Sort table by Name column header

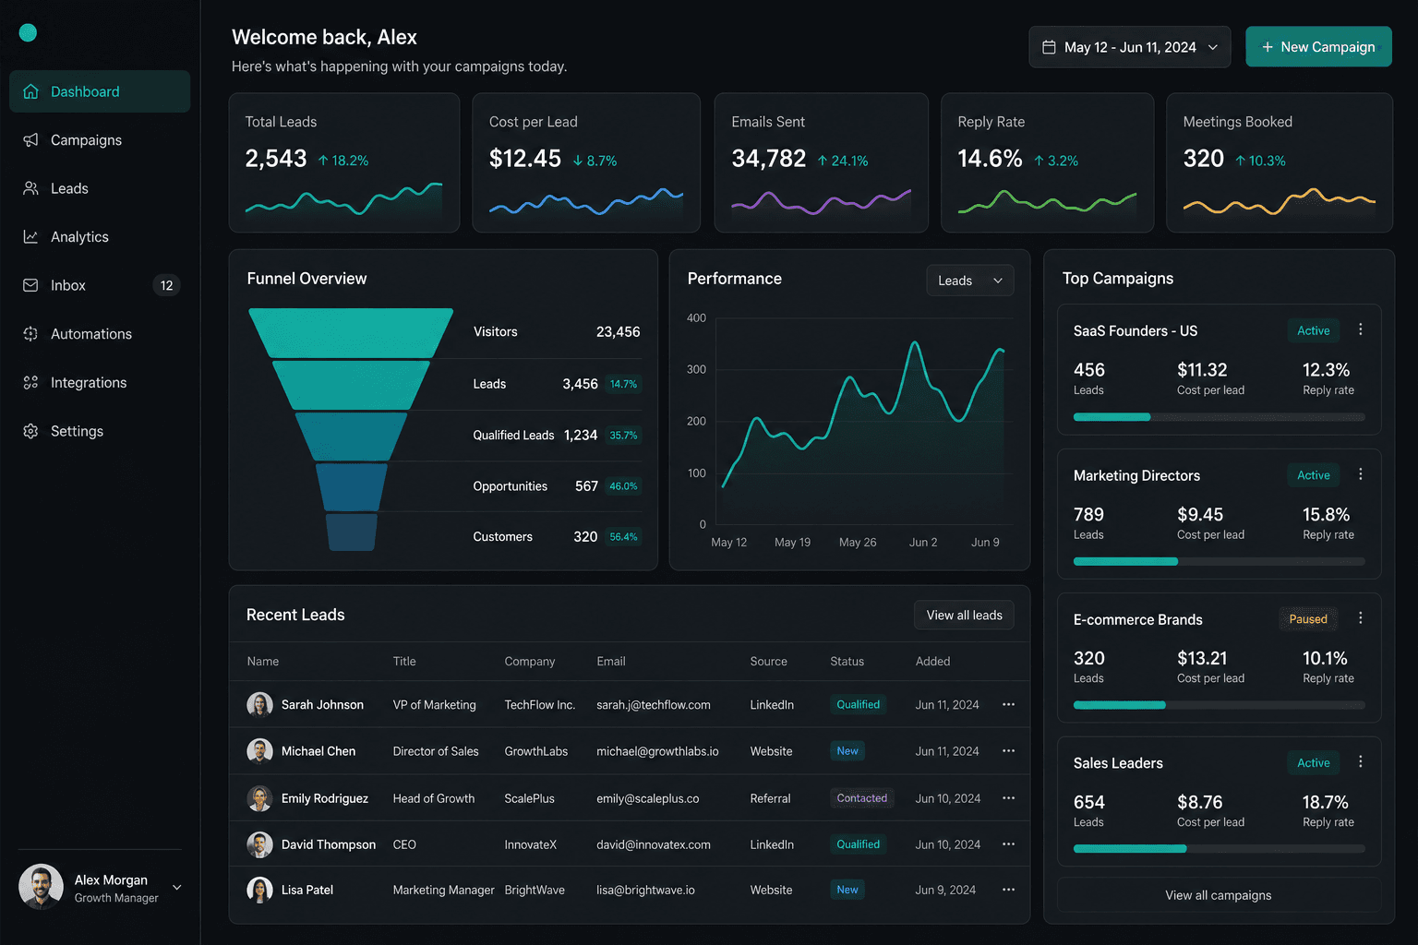(263, 662)
